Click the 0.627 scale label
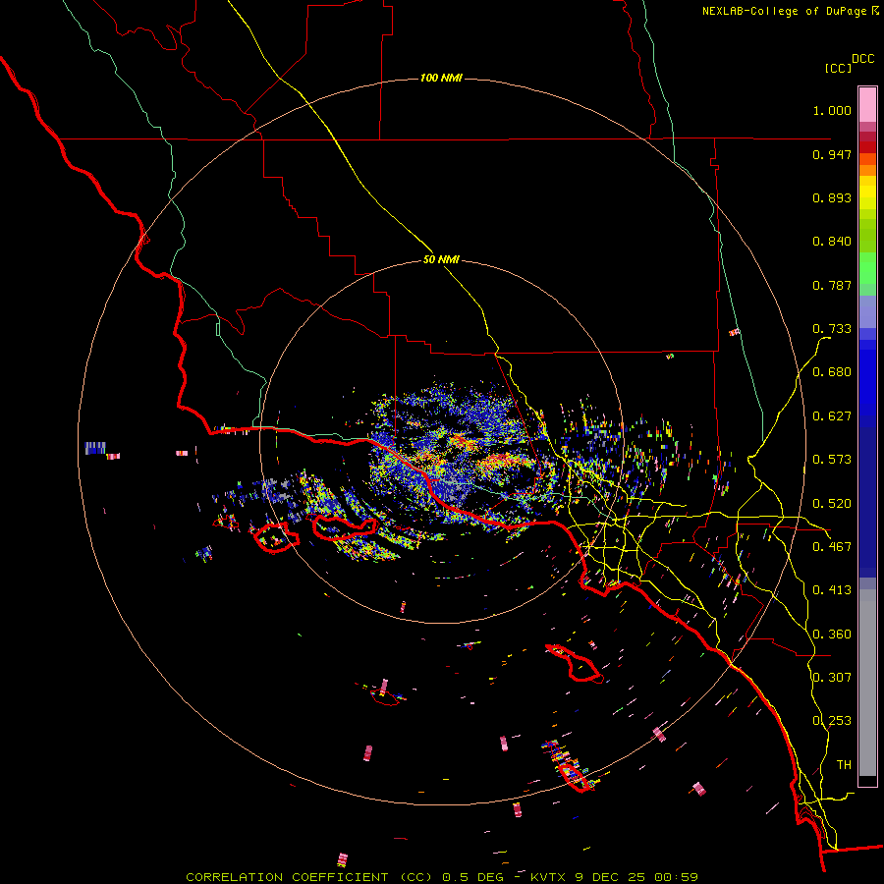884x884 pixels. (832, 416)
